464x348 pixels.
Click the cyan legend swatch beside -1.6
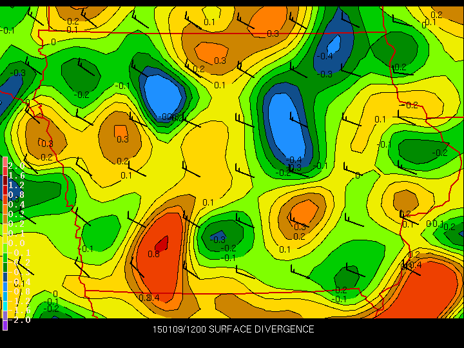point(5,306)
